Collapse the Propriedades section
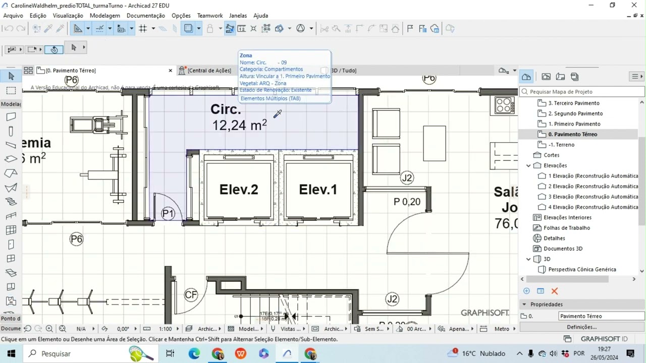This screenshot has width=646, height=363. point(524,305)
